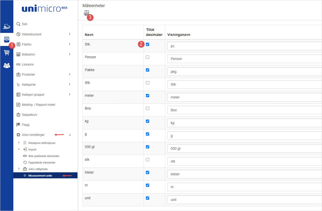Click the Produkter icon
322x211 pixels.
tap(18, 74)
